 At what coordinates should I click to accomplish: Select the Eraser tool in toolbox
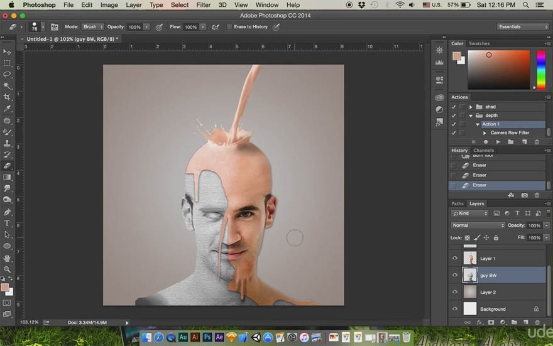click(7, 166)
